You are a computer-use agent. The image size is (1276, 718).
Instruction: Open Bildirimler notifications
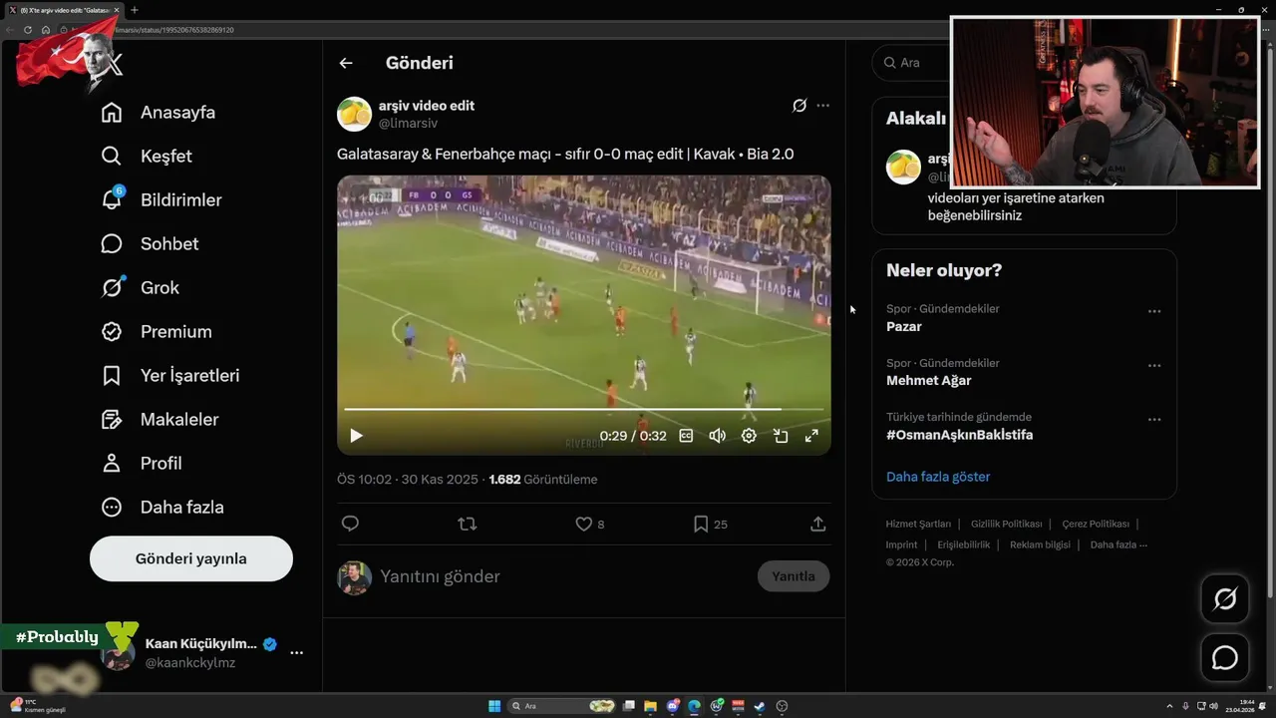pyautogui.click(x=162, y=200)
